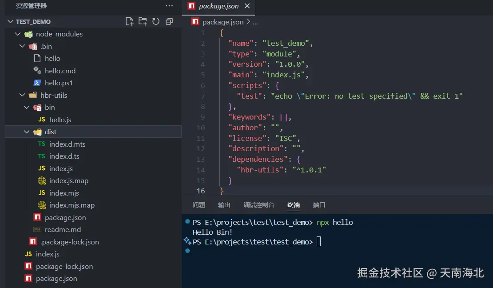493x288 pixels.
Task: Open the explorer more actions ellipsis
Action: coord(169,6)
